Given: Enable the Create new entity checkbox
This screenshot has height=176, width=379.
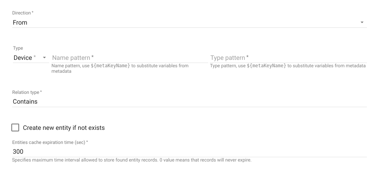Looking at the screenshot, I should (x=16, y=128).
